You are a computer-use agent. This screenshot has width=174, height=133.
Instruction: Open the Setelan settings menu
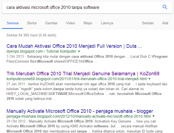[148, 23]
